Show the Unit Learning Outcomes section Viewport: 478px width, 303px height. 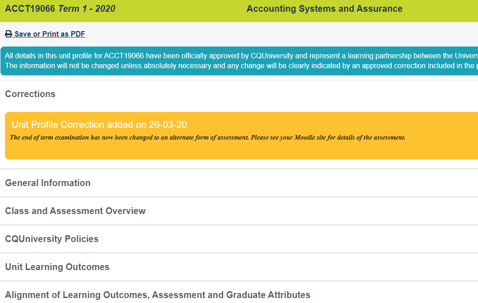pyautogui.click(x=57, y=267)
